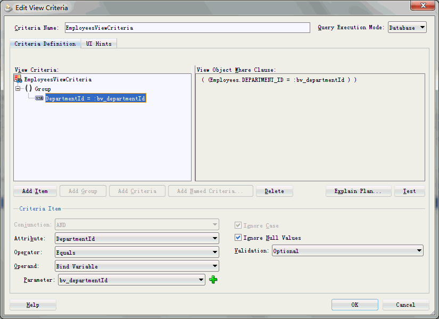Screen dimensions: 439x319
Task: Click OK to save the view criteria
Action: [x=354, y=305]
